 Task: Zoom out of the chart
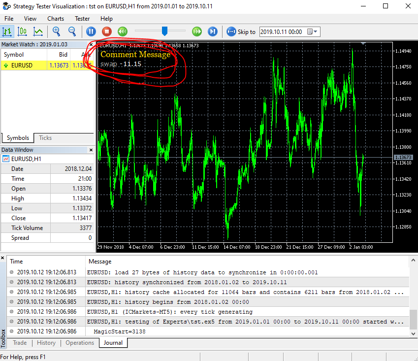coord(72,32)
